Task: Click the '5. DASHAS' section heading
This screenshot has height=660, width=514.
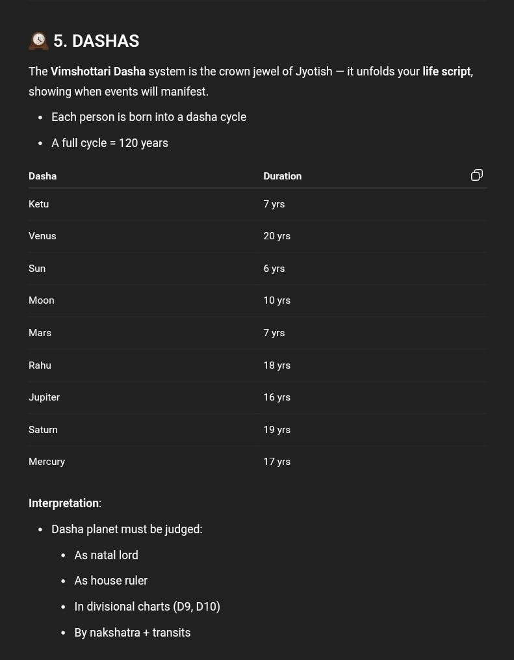Action: [x=96, y=41]
